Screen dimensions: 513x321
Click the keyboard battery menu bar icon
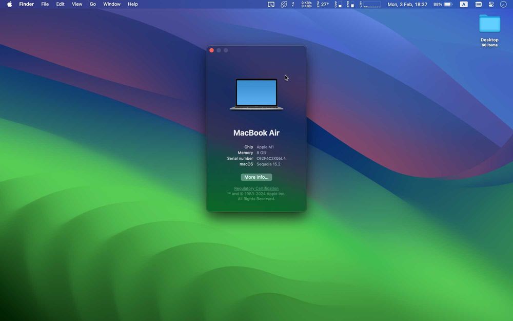[x=478, y=4]
